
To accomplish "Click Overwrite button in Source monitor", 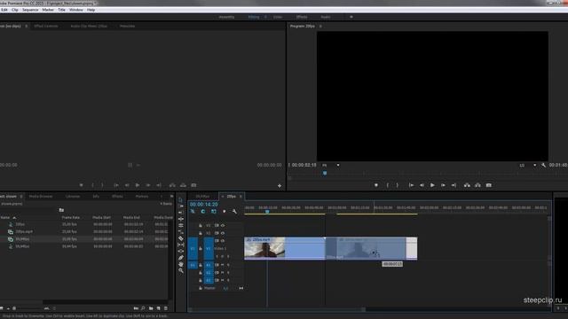I will pos(183,185).
